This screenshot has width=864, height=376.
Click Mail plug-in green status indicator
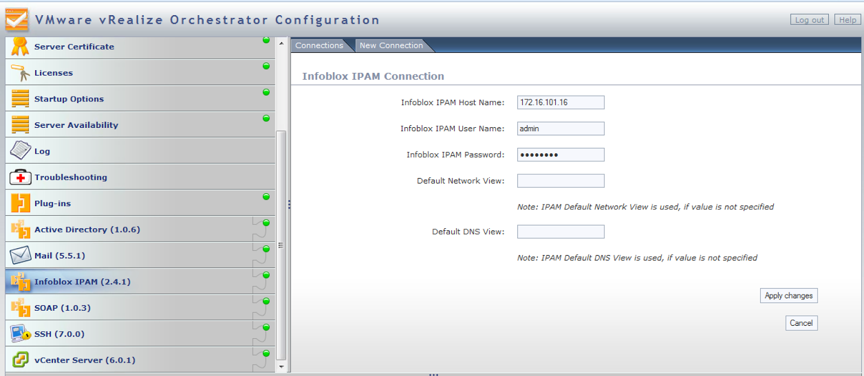coord(266,249)
